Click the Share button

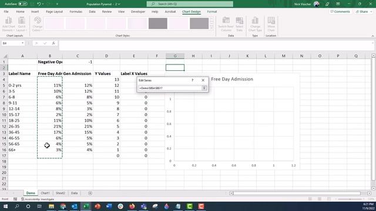363,12
